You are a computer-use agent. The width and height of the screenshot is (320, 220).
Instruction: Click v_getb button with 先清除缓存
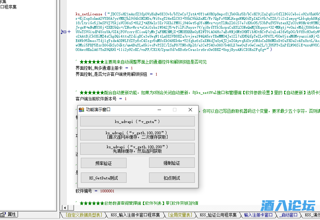(137, 149)
